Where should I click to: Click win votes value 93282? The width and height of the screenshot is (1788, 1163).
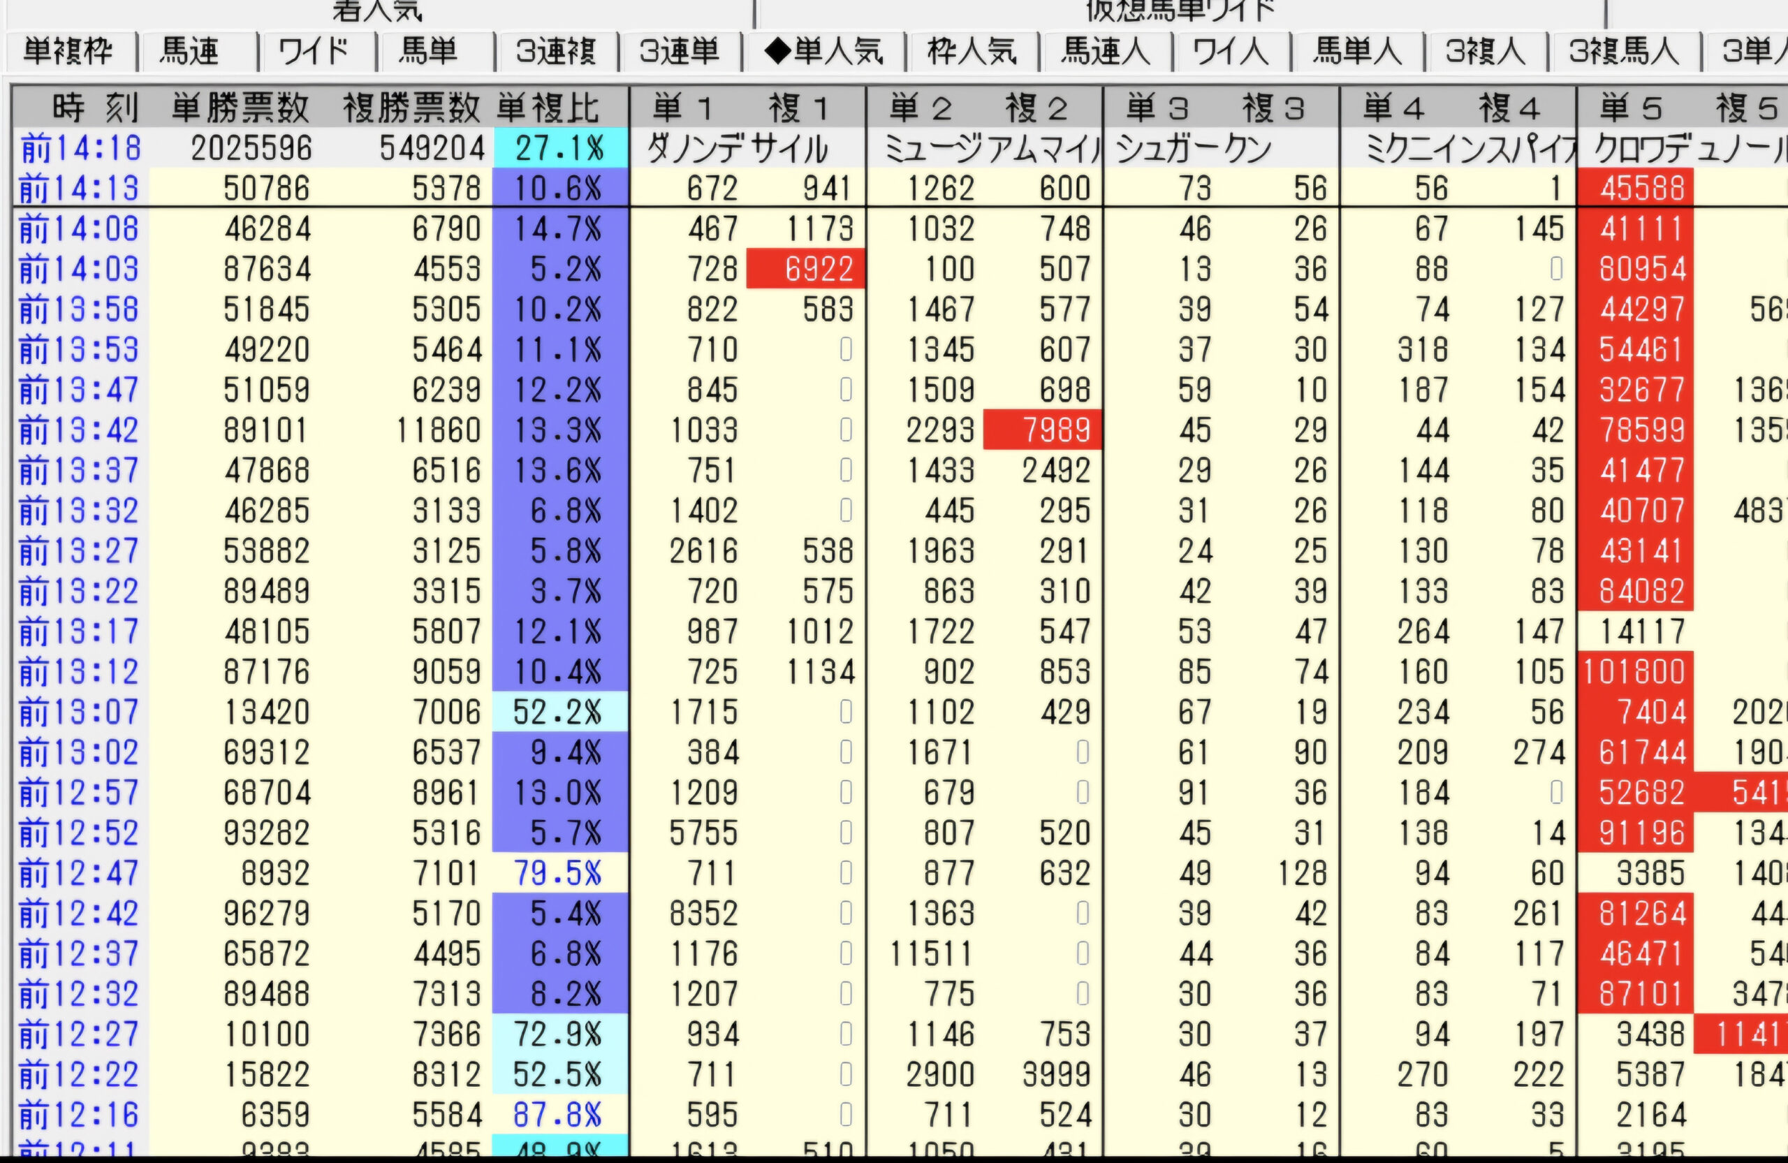coord(267,833)
